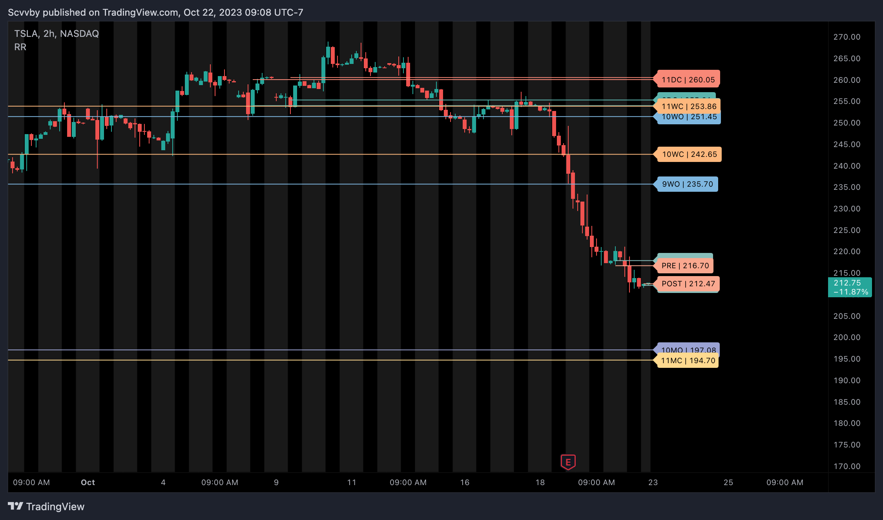Select the 11WC | 253.86 level label
The height and width of the screenshot is (520, 883).
(x=687, y=106)
